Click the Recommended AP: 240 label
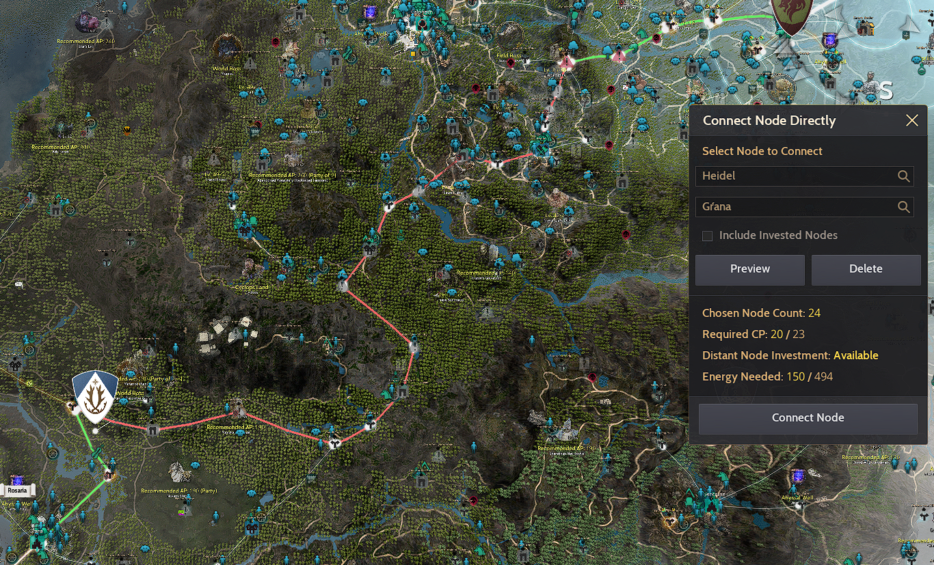Viewport: 934px width, 565px height. [x=86, y=41]
